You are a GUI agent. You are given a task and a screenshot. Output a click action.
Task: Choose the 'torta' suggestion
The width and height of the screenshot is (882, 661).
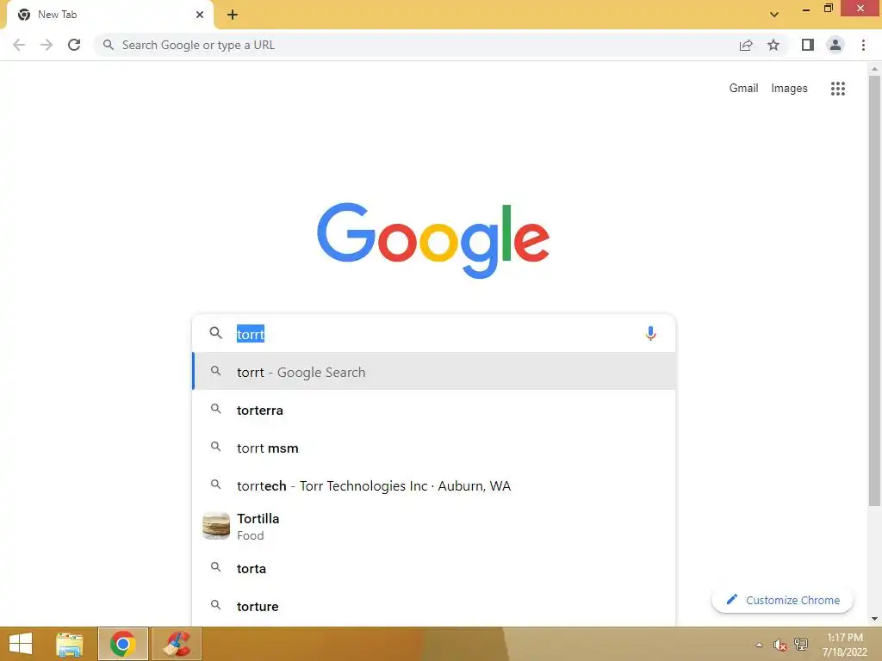(433, 568)
